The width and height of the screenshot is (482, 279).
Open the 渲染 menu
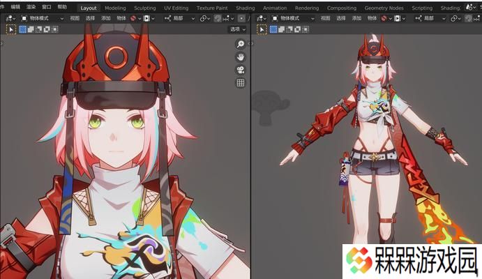pyautogui.click(x=31, y=7)
